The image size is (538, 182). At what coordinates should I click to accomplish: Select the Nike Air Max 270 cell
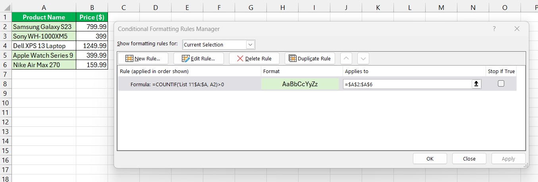[44, 65]
